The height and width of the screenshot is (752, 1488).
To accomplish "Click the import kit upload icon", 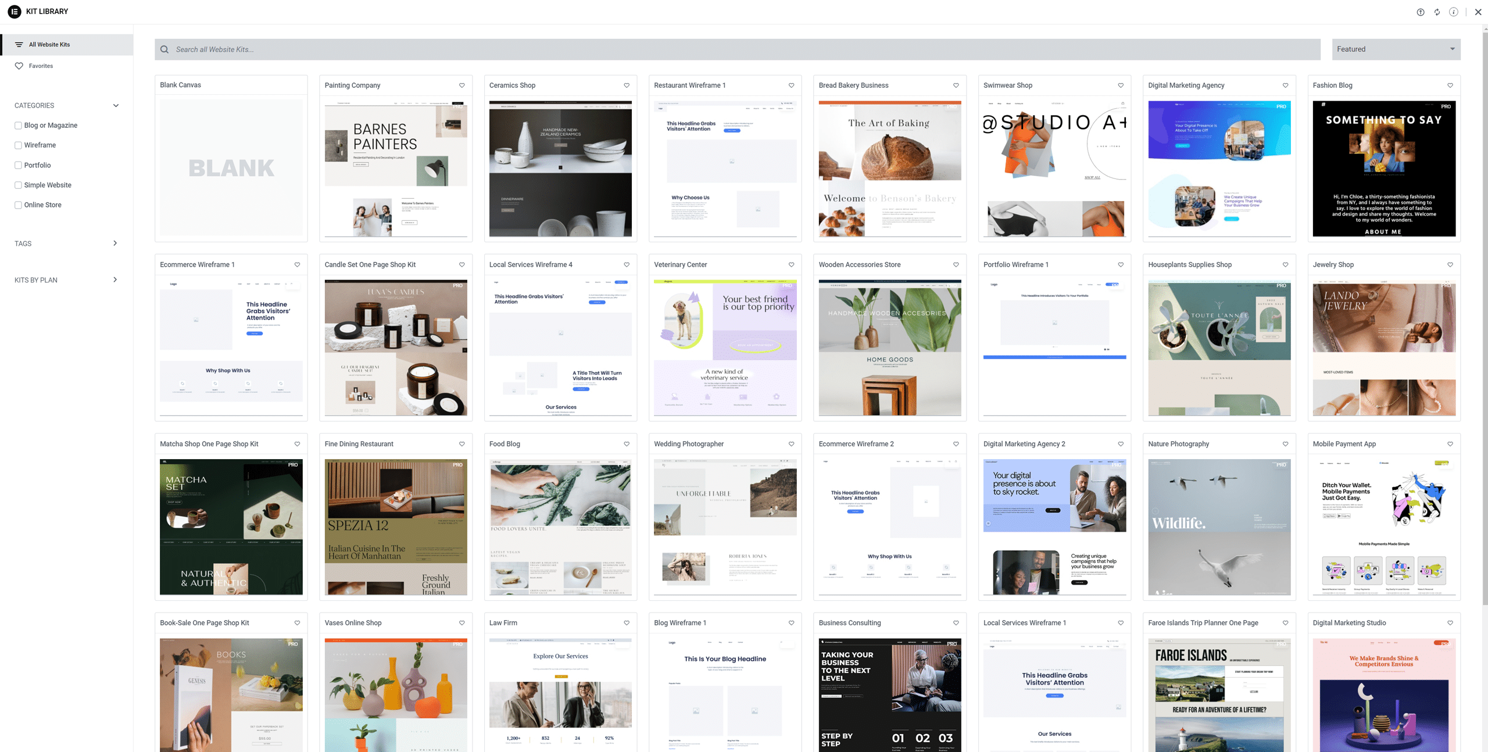I will pos(1420,12).
